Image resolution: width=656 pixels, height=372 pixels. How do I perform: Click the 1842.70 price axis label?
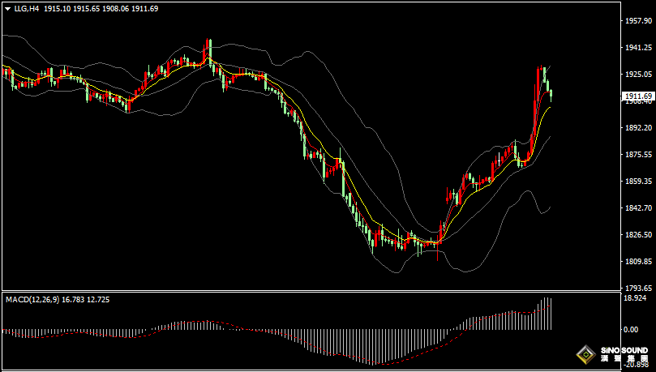pyautogui.click(x=637, y=208)
